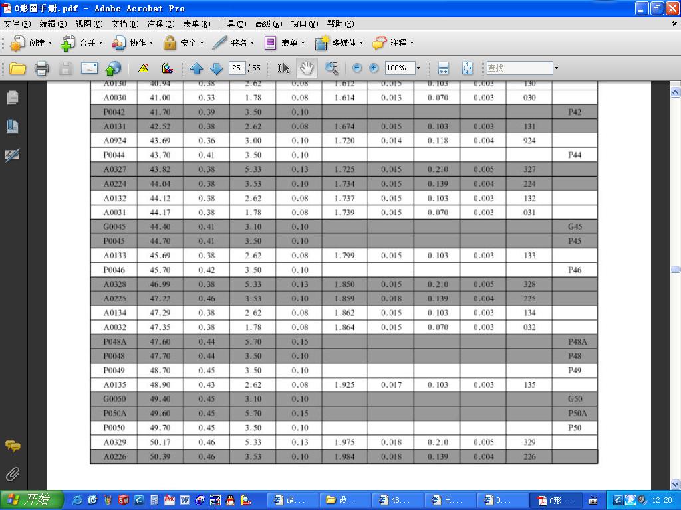
Task: Open the Bookmarks panel in sidebar
Action: tap(13, 127)
